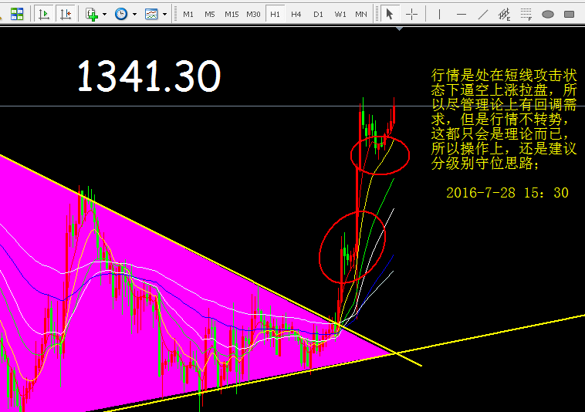The width and height of the screenshot is (585, 412).
Task: Select the equidistant channel tool
Action: (505, 14)
